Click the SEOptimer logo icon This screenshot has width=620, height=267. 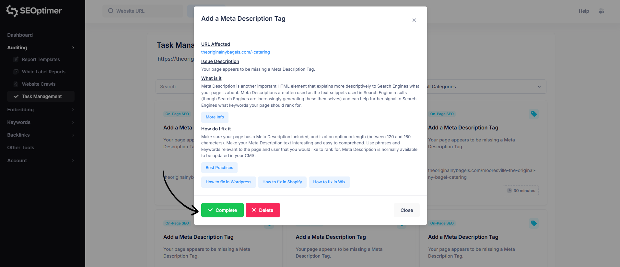[12, 11]
